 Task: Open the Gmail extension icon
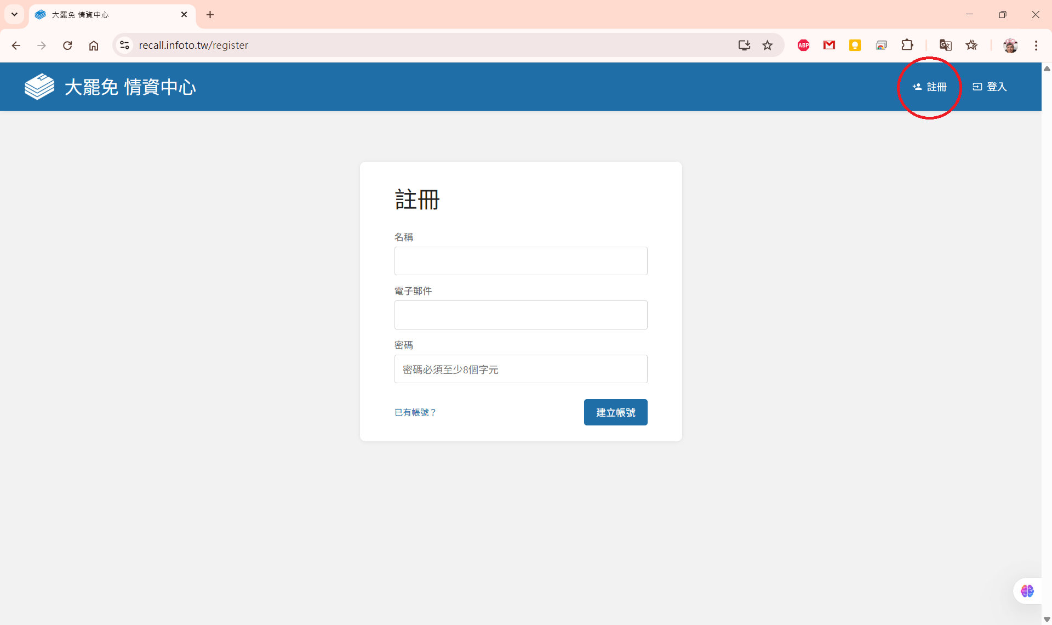pyautogui.click(x=829, y=46)
